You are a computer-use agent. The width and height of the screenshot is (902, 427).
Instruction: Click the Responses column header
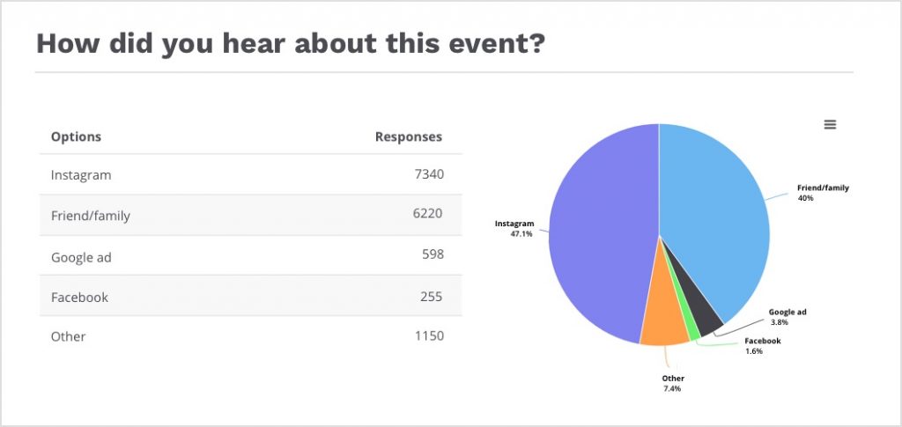(409, 136)
